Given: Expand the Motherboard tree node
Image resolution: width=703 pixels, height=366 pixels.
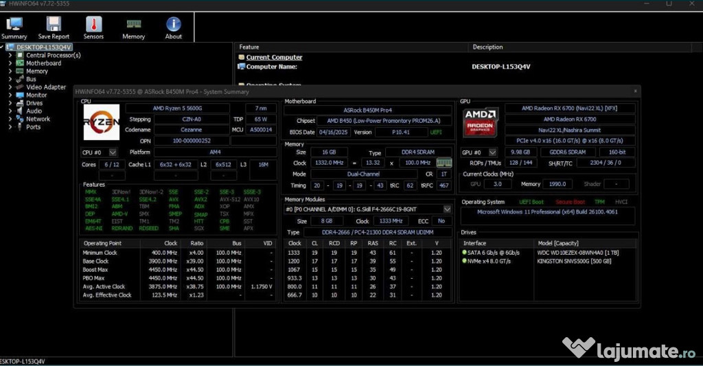Looking at the screenshot, I should 10,63.
